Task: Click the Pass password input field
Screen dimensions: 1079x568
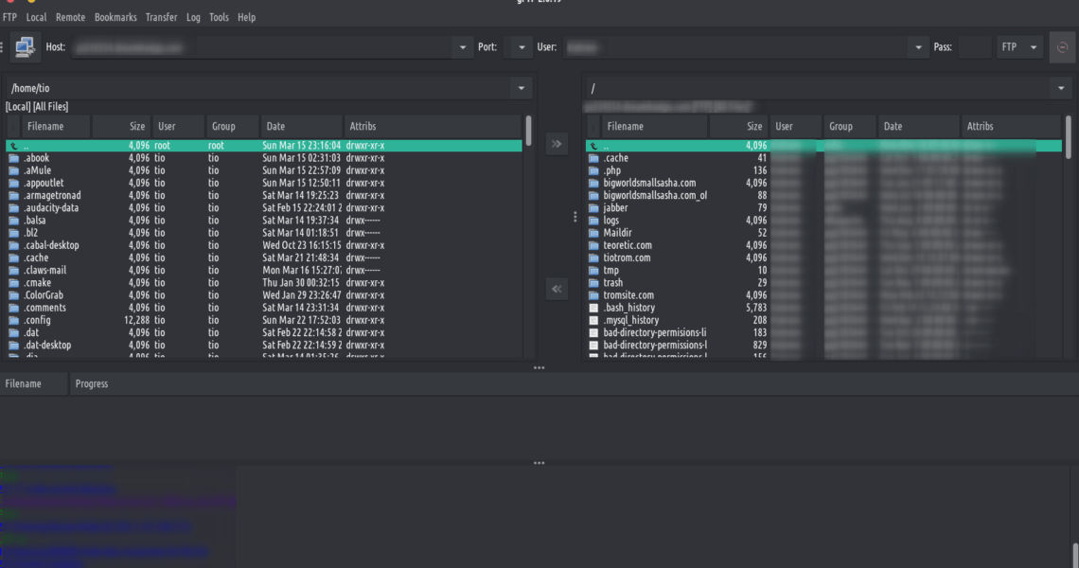Action: pos(975,47)
